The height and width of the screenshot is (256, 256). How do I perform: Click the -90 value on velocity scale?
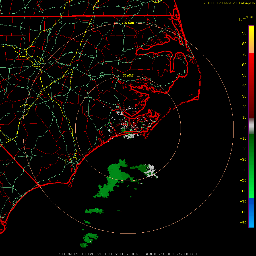click(x=243, y=223)
